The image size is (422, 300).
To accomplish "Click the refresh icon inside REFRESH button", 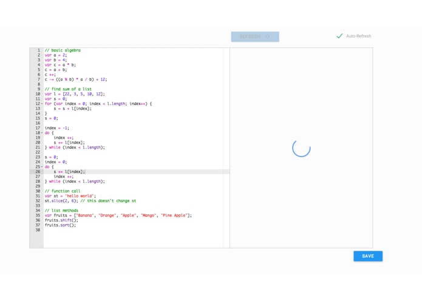I will tap(267, 36).
